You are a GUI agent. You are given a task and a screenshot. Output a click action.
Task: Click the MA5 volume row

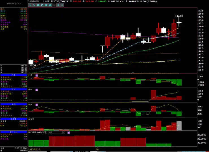click(x=14, y=124)
